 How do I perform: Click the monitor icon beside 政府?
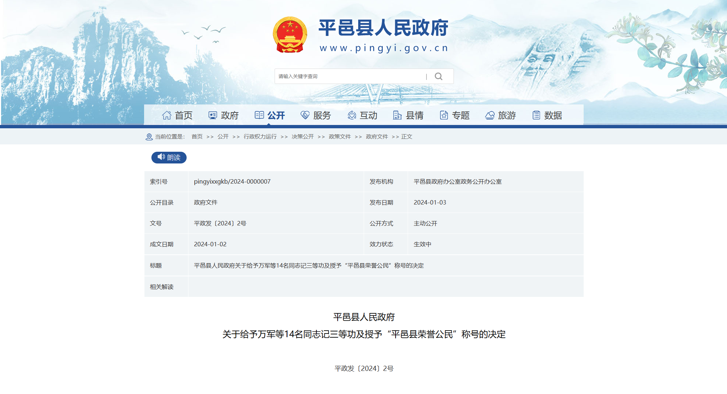click(213, 115)
